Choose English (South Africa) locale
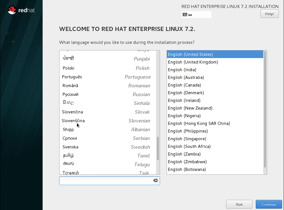The width and height of the screenshot is (284, 210). coord(215,146)
